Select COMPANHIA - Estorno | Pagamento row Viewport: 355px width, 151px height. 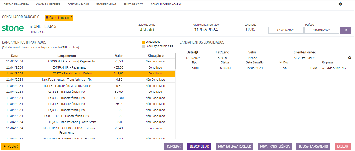pyautogui.click(x=88, y=61)
